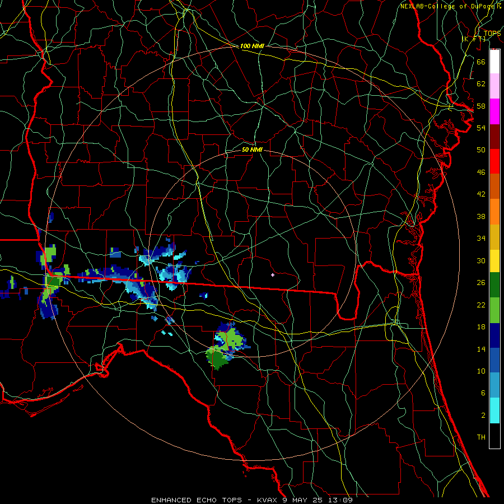Click the cyan legend color swatch
504x504 pixels.
pyautogui.click(x=494, y=410)
